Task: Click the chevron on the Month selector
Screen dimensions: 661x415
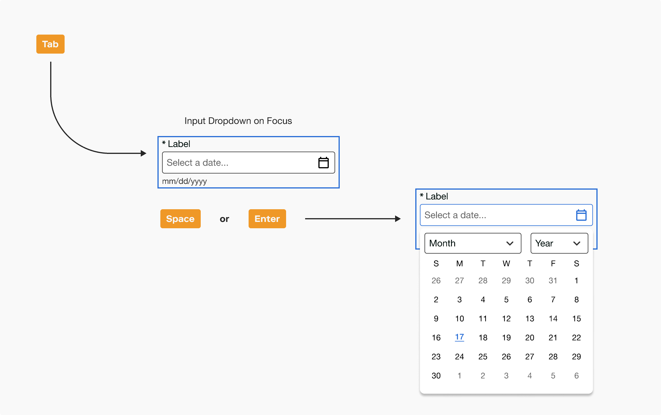Action: click(x=510, y=243)
